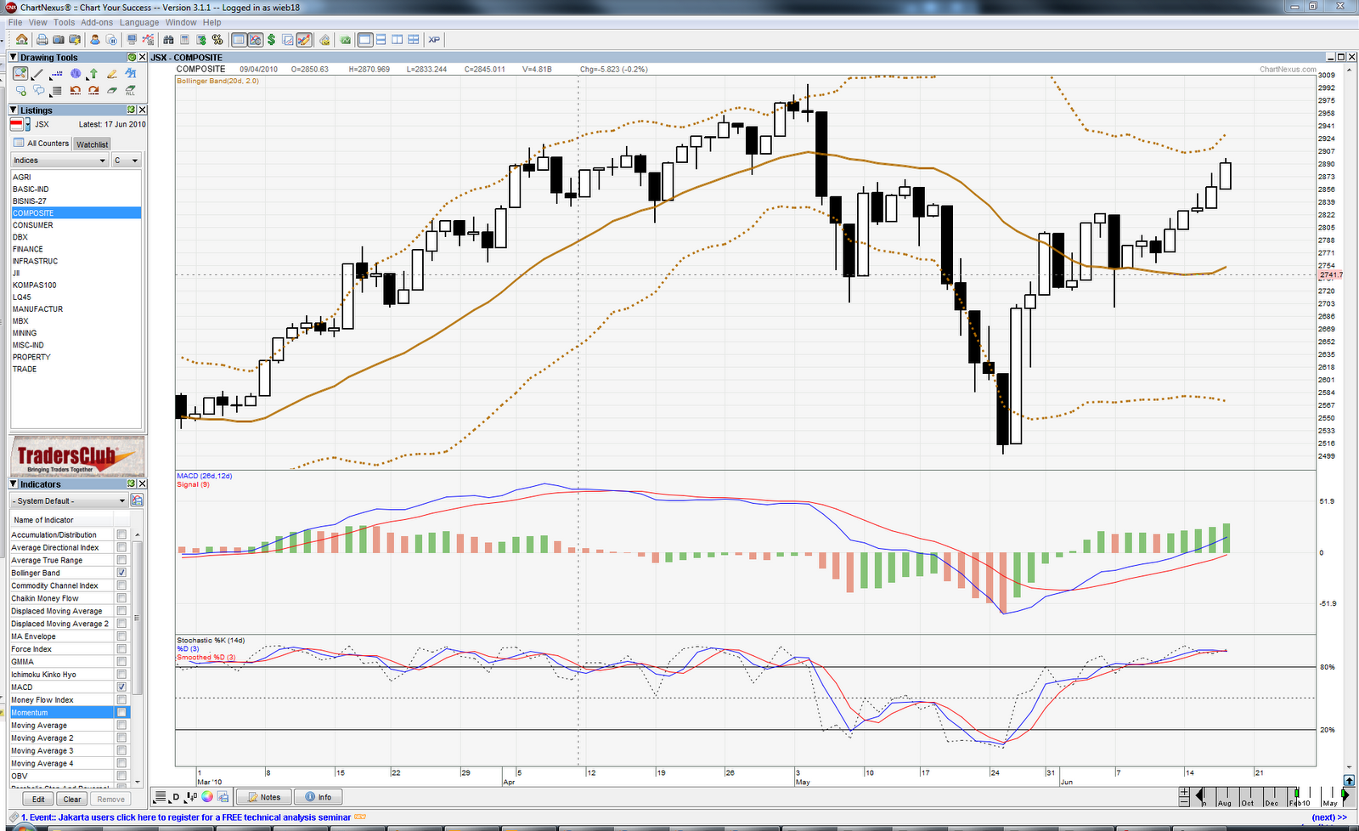Open the Indices category dropdown
1359x831 pixels.
tap(59, 160)
